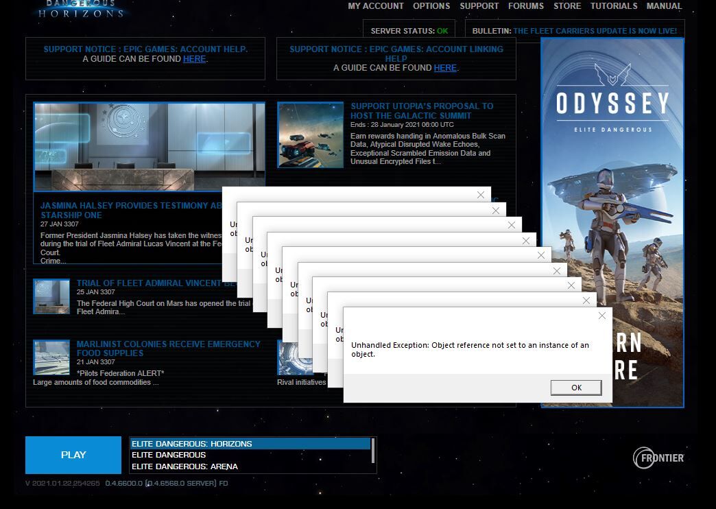Viewport: 716px width, 509px height.
Task: Close the error dialog directly behind the front one
Action: (x=586, y=300)
